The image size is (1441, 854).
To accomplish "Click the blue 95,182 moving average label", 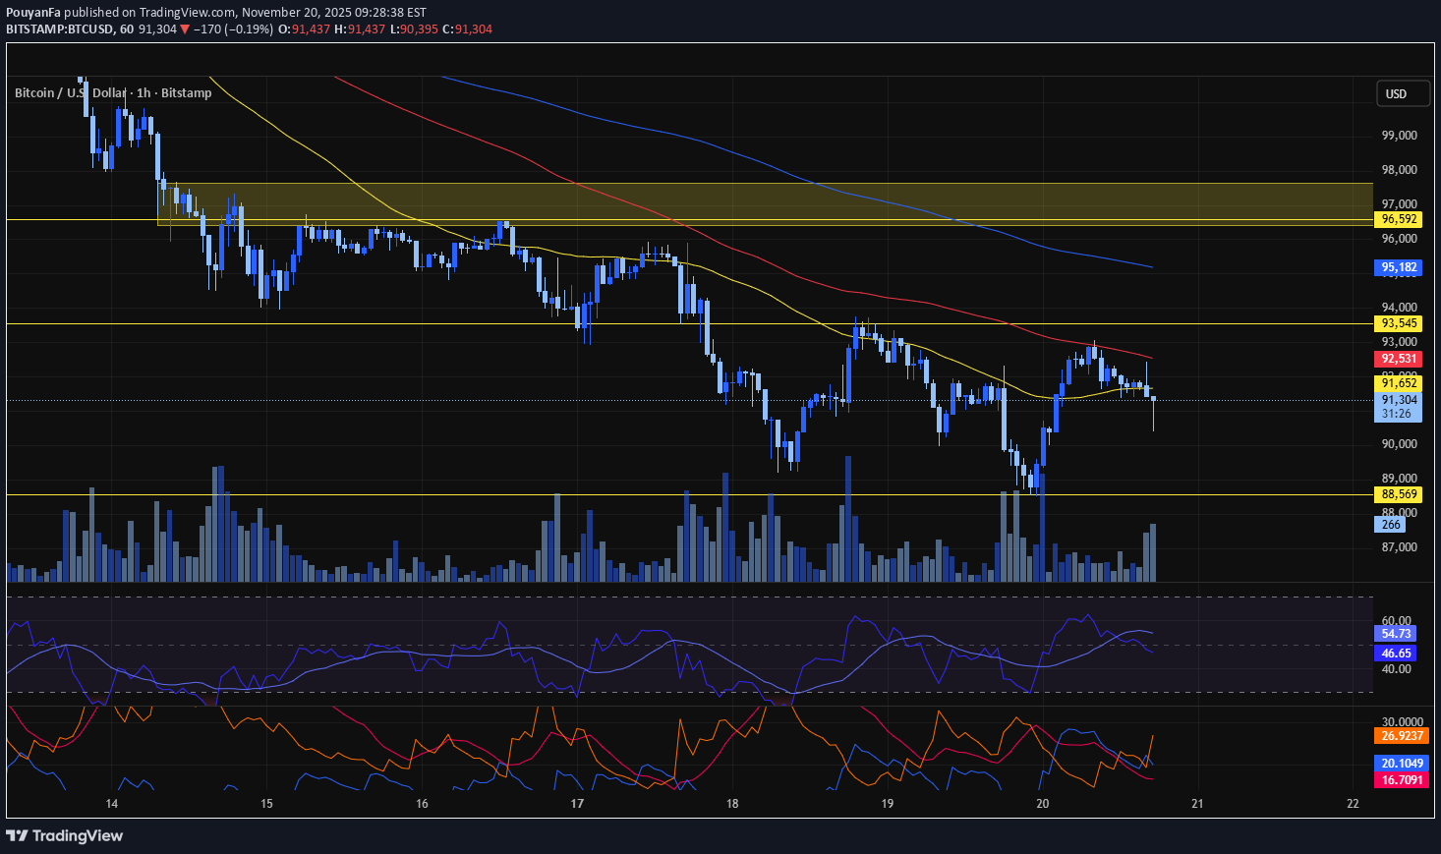I will (1398, 266).
